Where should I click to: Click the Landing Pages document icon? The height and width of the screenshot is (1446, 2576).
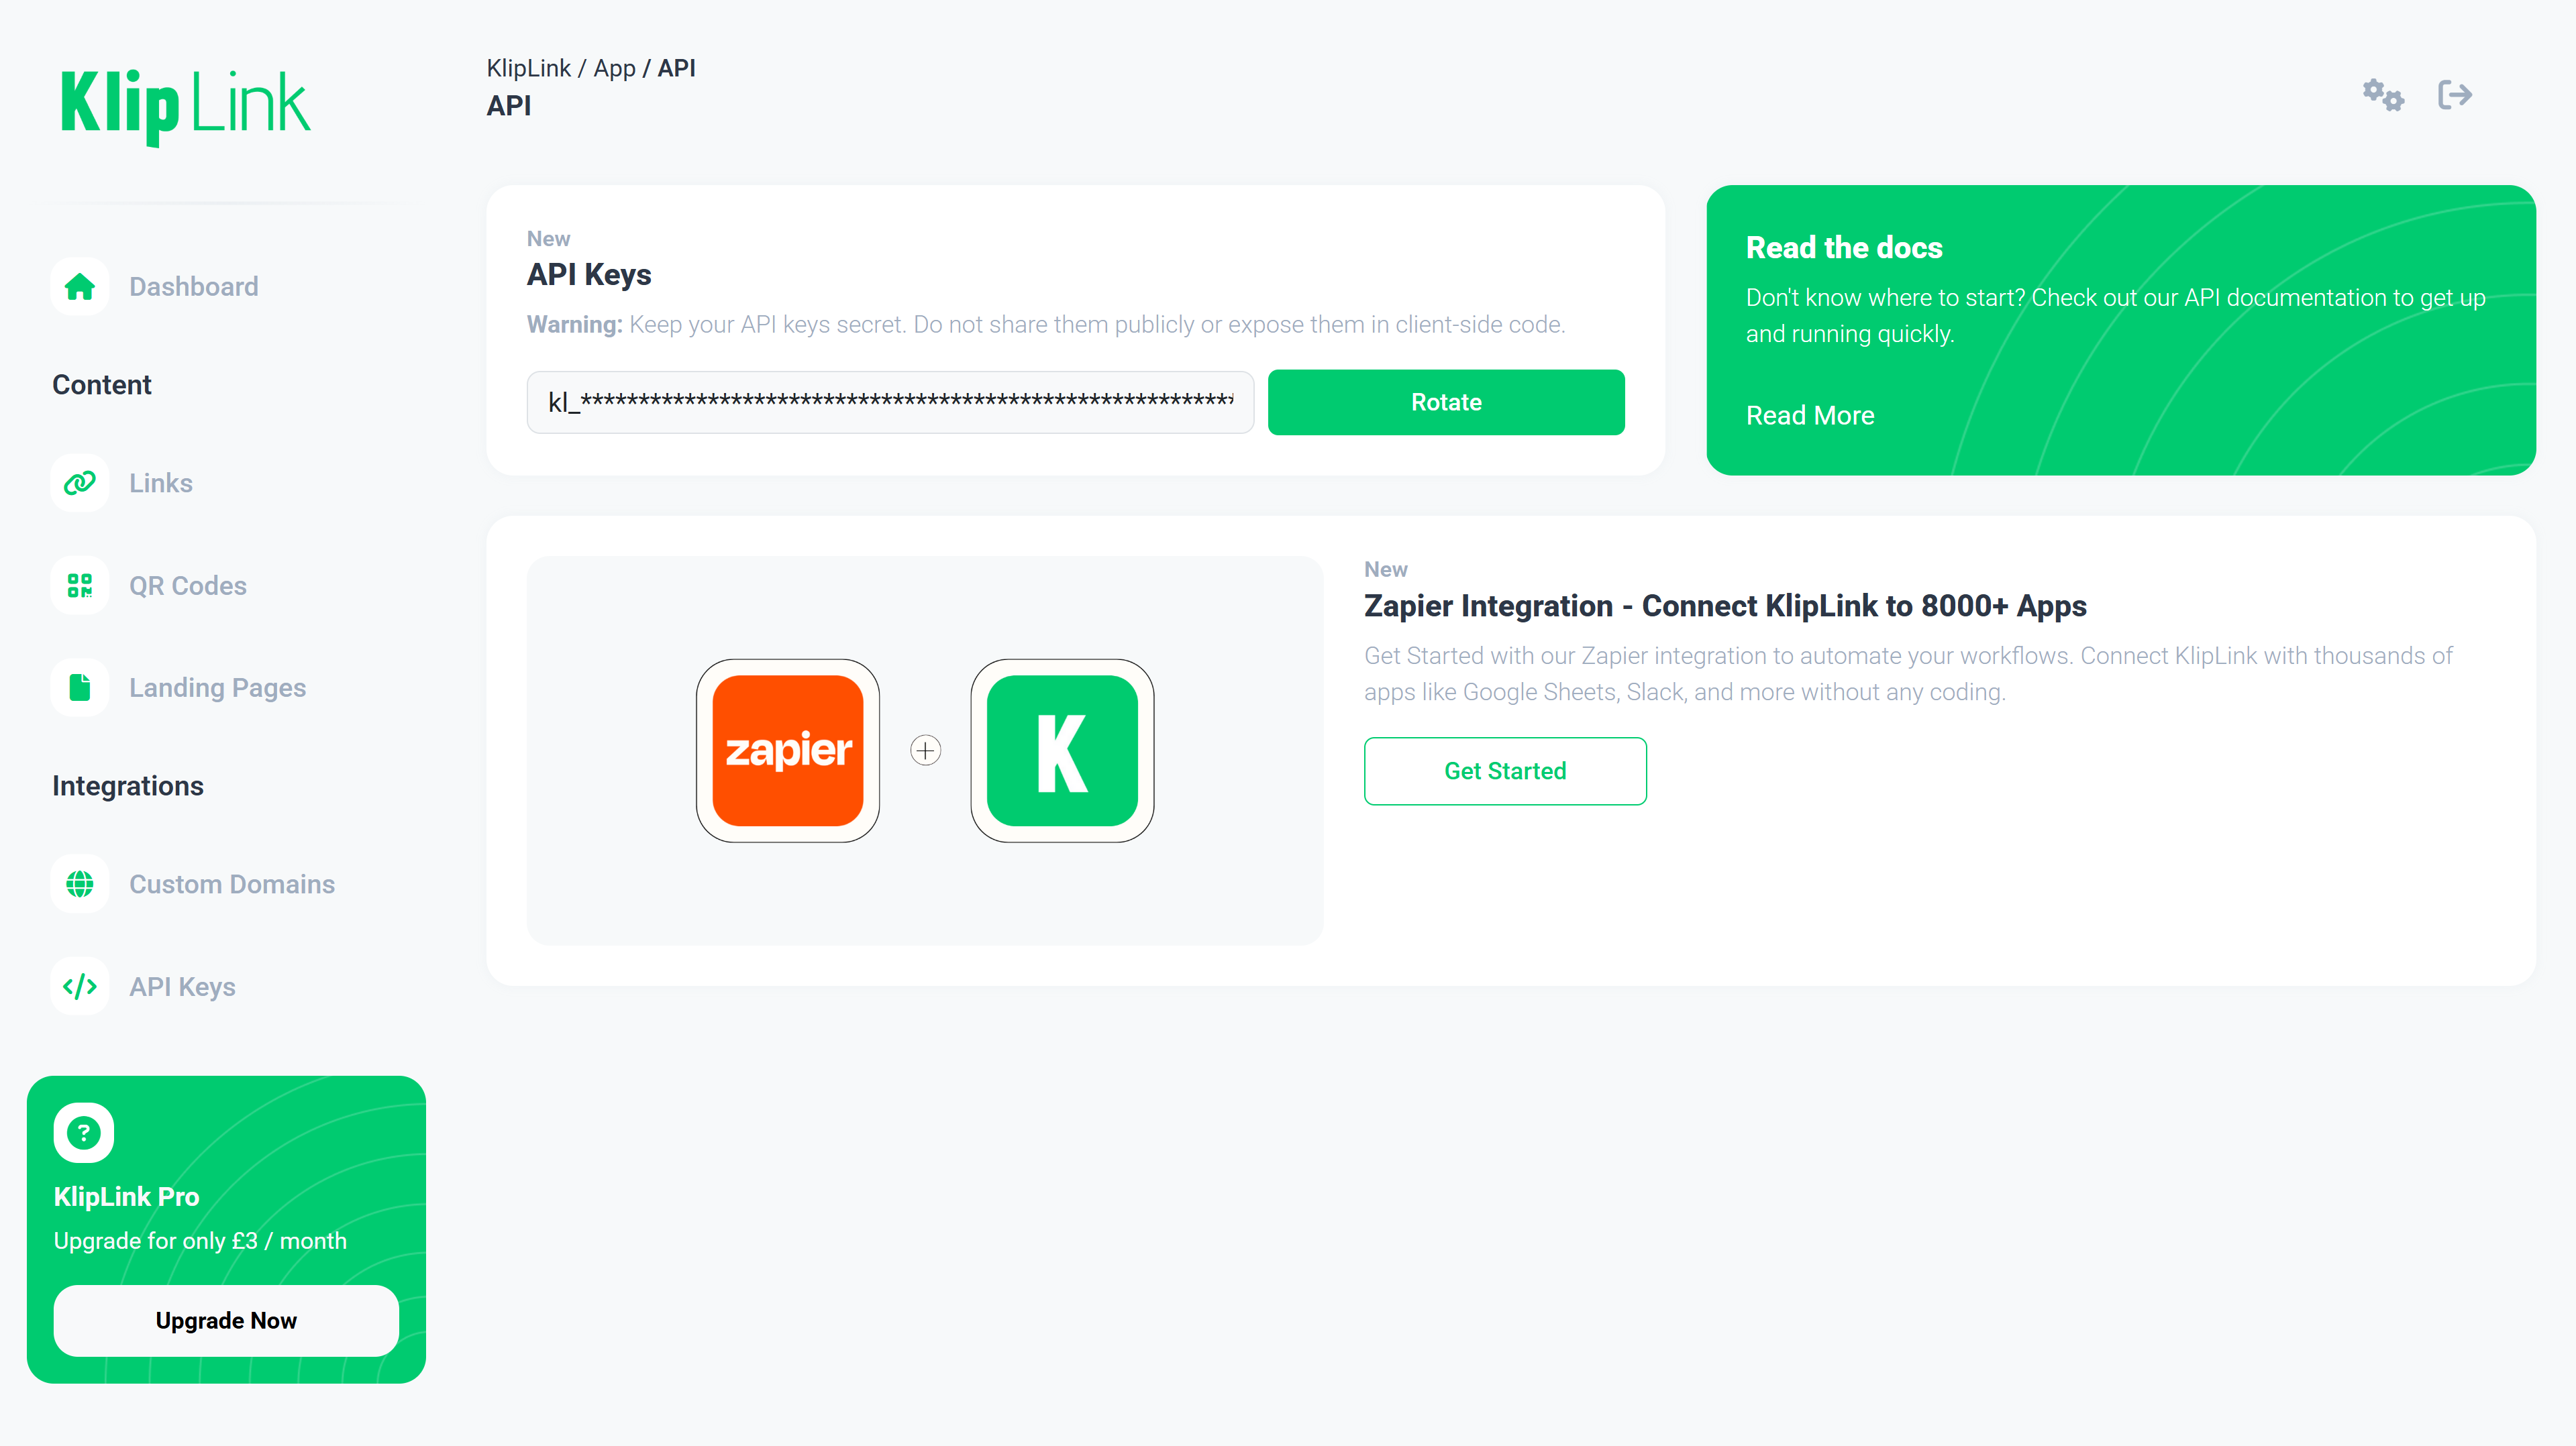pyautogui.click(x=80, y=687)
